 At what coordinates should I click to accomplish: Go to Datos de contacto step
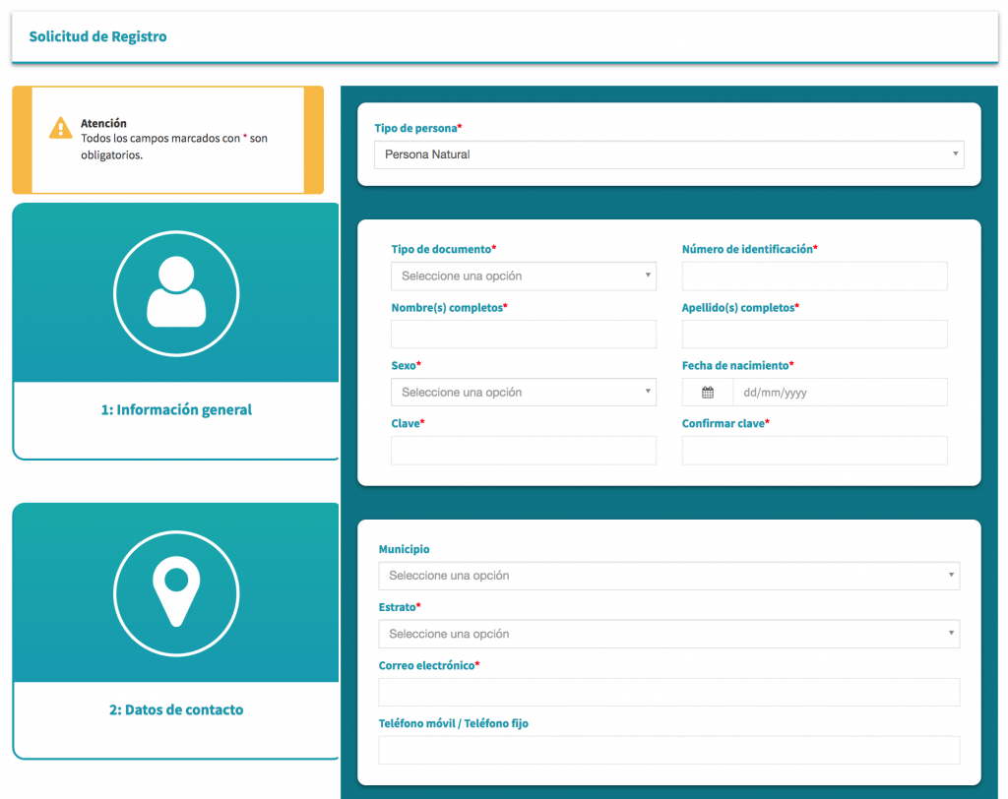click(176, 709)
